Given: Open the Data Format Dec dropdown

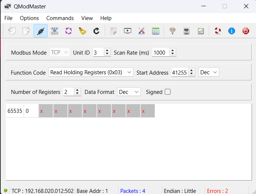Looking at the screenshot, I should [129, 92].
